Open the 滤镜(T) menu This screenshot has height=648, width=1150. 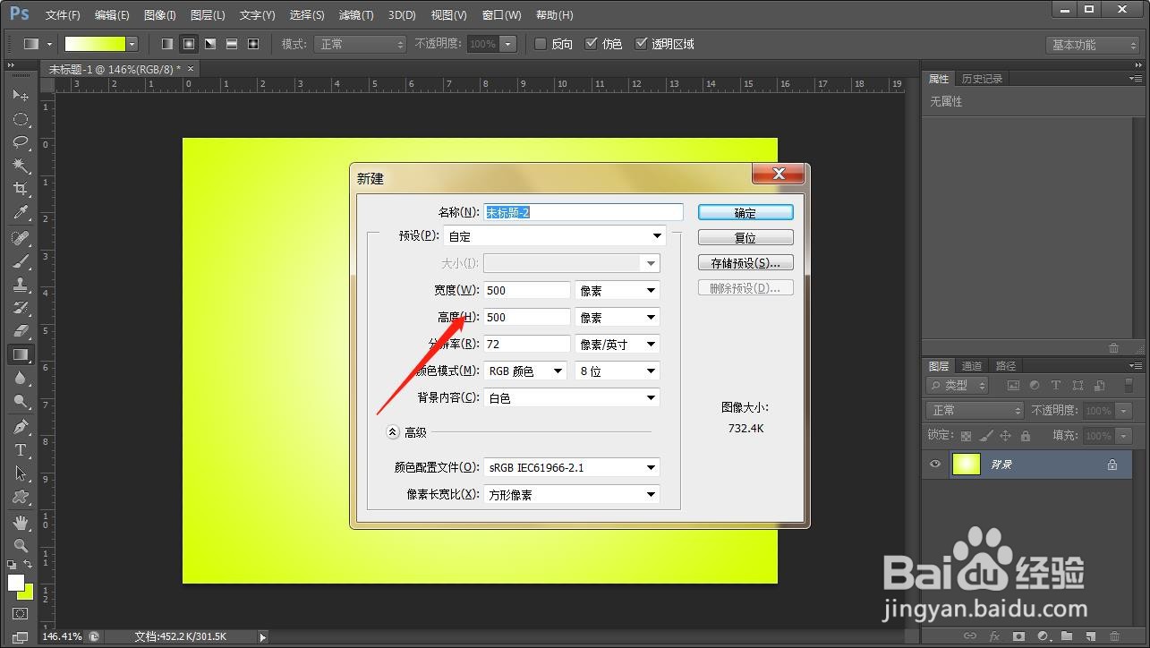tap(356, 15)
